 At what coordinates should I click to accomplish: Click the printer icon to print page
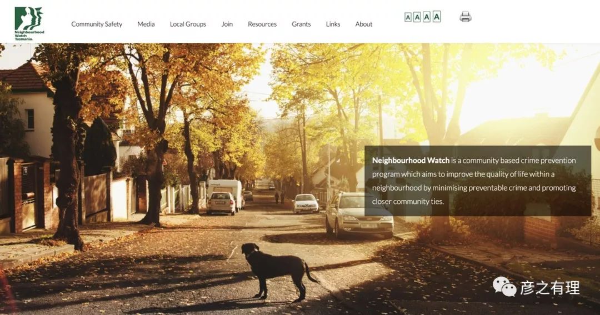(x=466, y=17)
